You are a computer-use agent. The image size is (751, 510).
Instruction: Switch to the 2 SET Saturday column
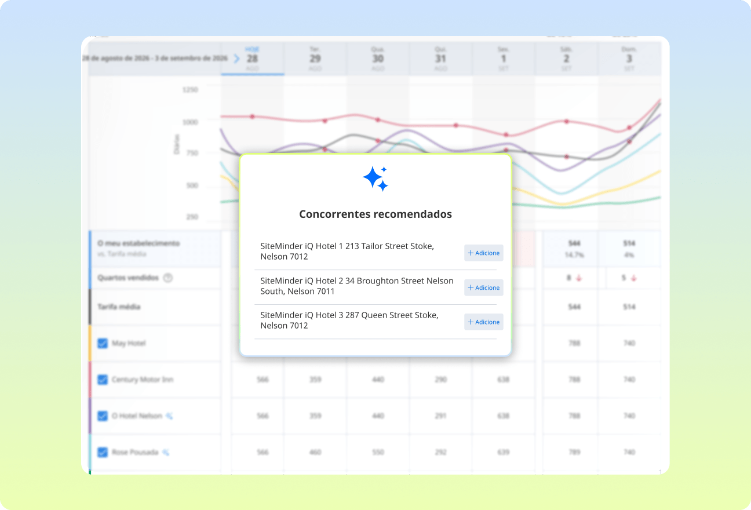coord(566,59)
